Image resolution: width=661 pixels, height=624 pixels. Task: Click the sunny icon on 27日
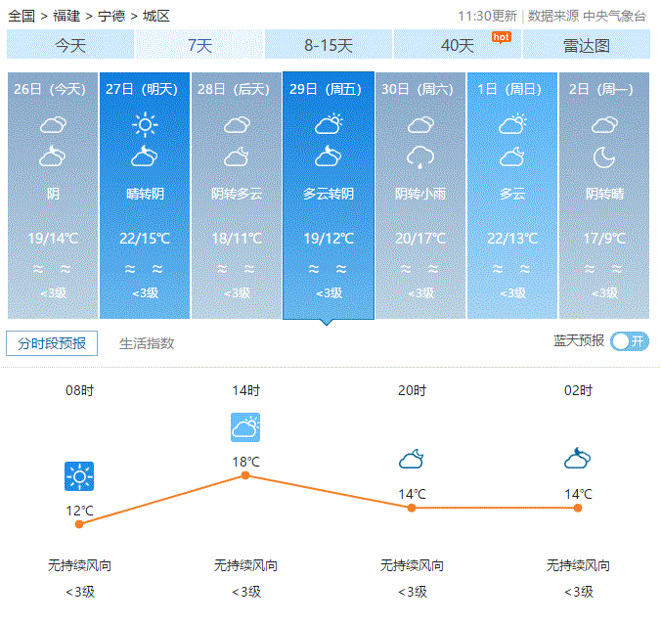pos(145,124)
